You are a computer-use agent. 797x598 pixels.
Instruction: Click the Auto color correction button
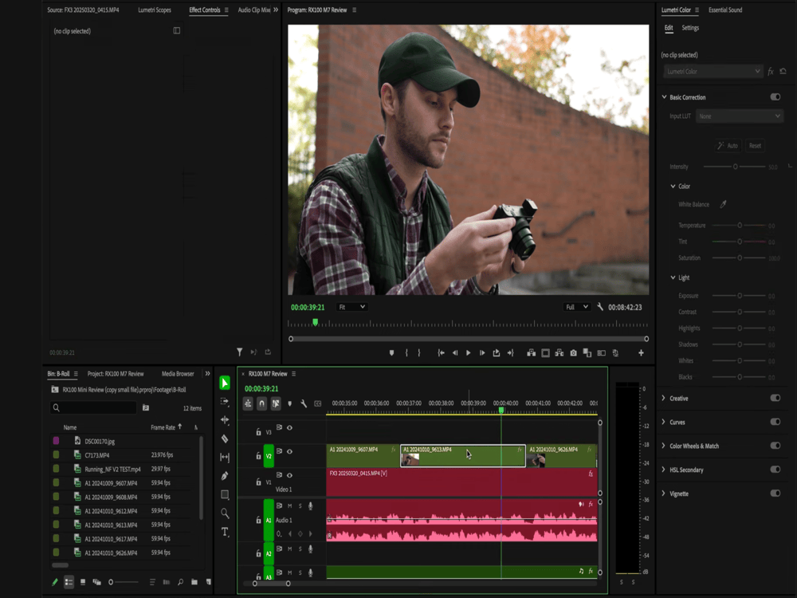click(728, 146)
